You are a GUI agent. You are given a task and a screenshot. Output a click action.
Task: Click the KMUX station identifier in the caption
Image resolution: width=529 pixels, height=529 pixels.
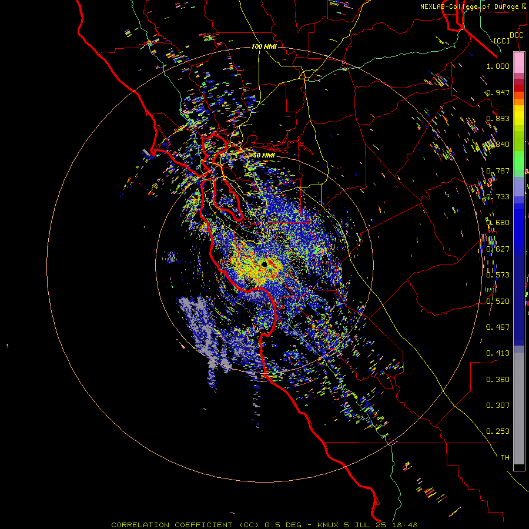329,525
